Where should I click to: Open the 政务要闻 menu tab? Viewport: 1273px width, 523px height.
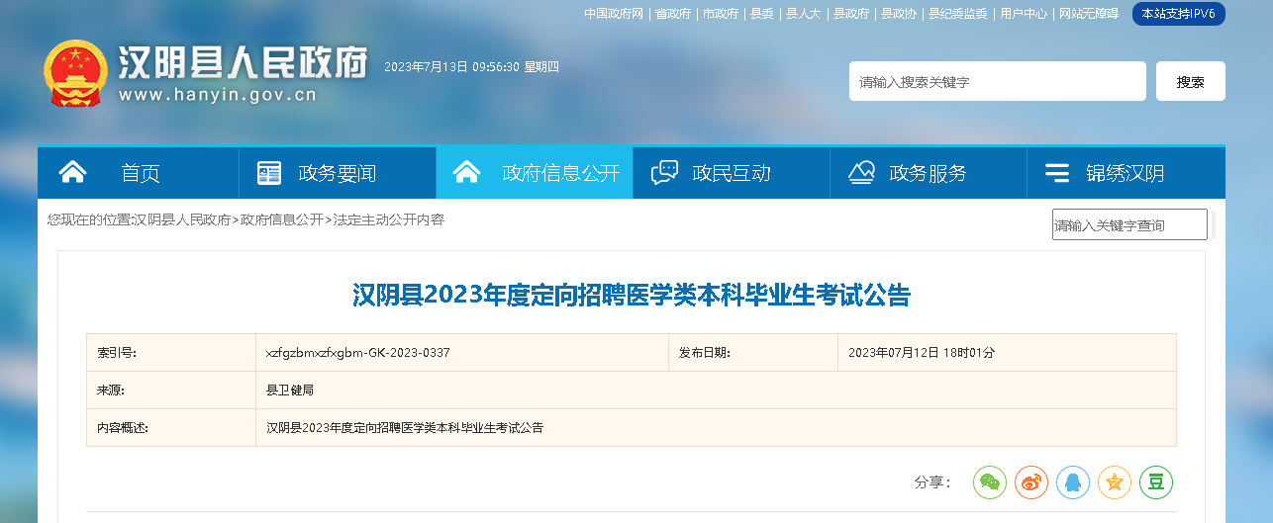(337, 173)
